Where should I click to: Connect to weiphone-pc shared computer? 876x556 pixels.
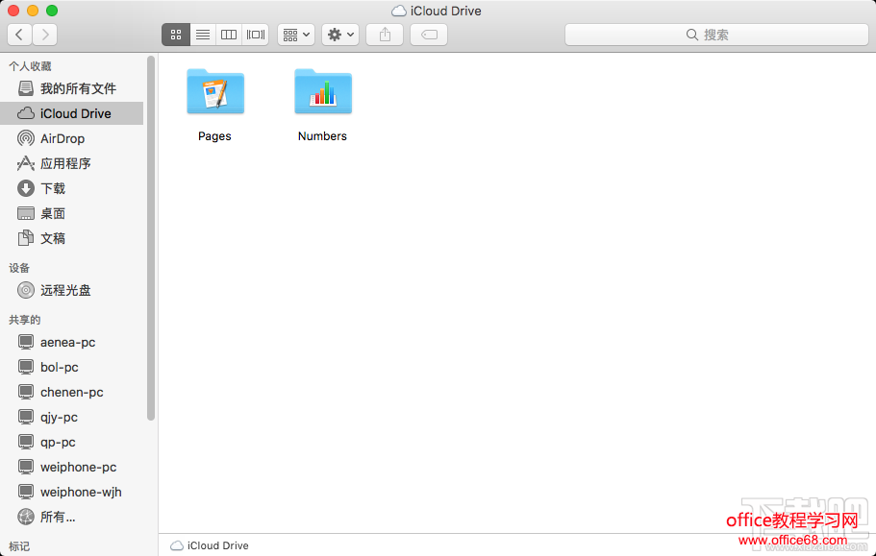[x=71, y=467]
